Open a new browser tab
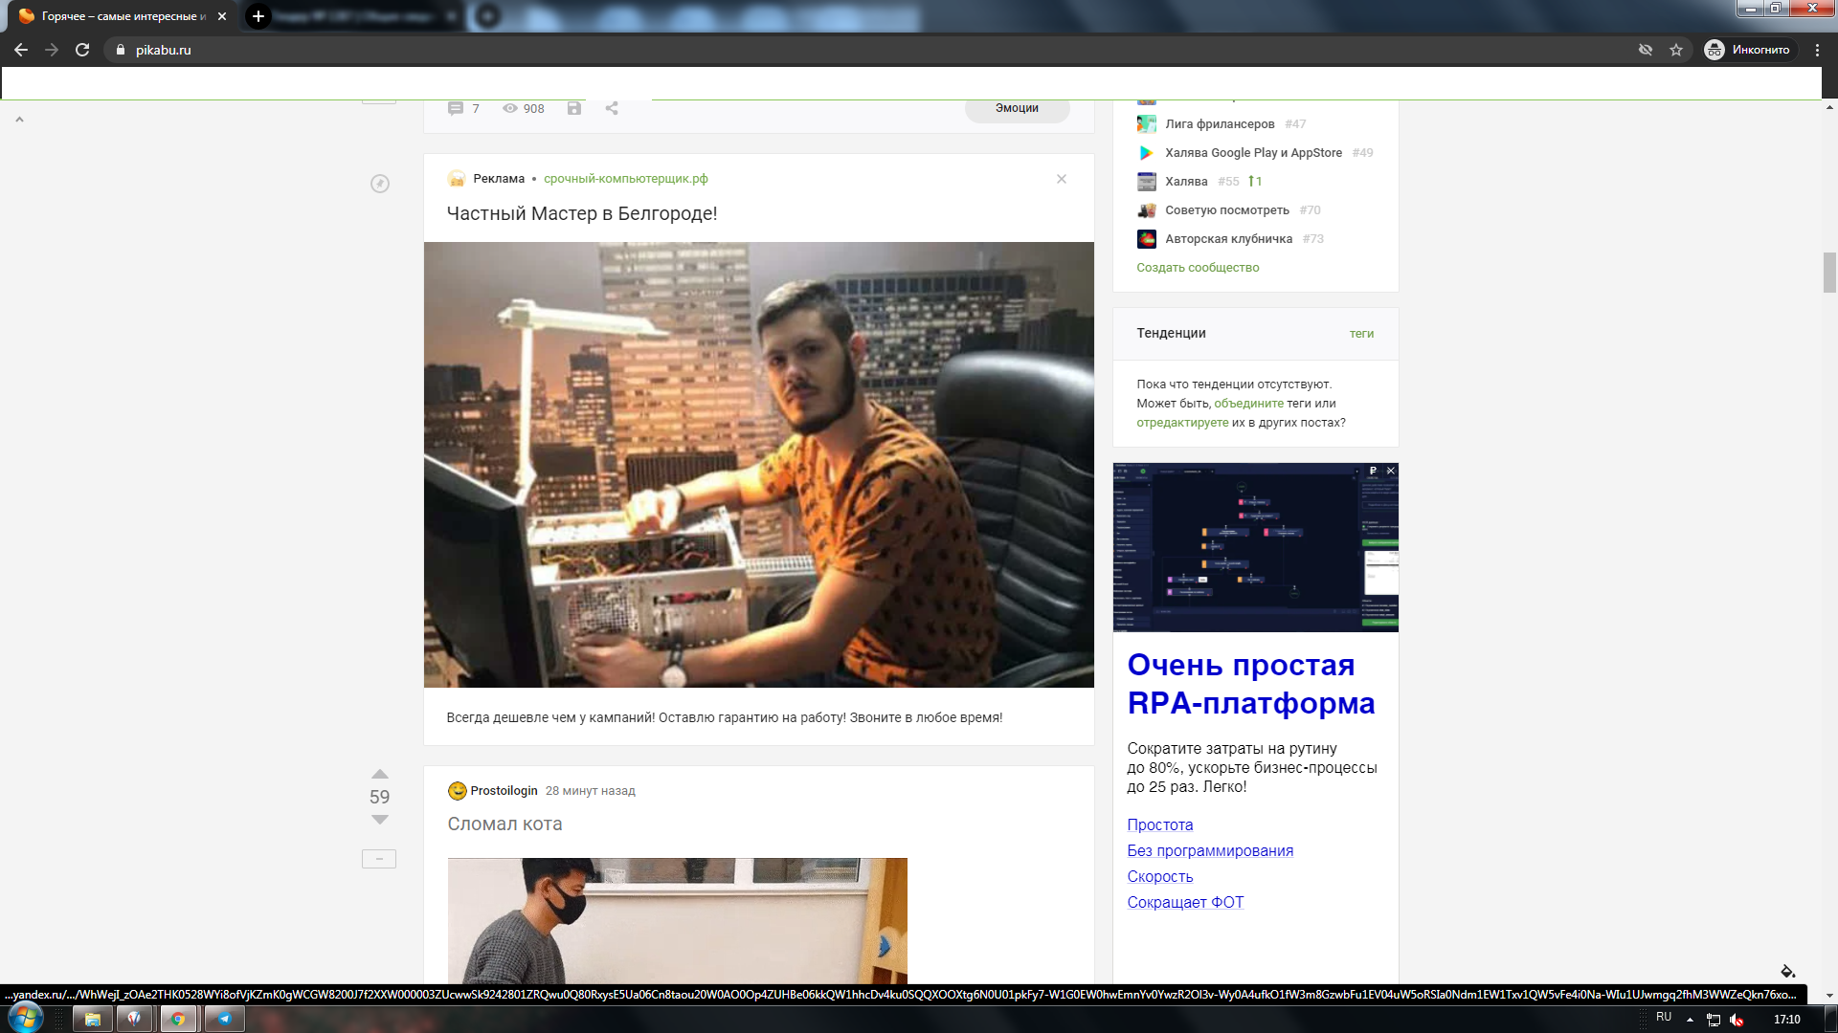This screenshot has width=1838, height=1033. coord(258,16)
